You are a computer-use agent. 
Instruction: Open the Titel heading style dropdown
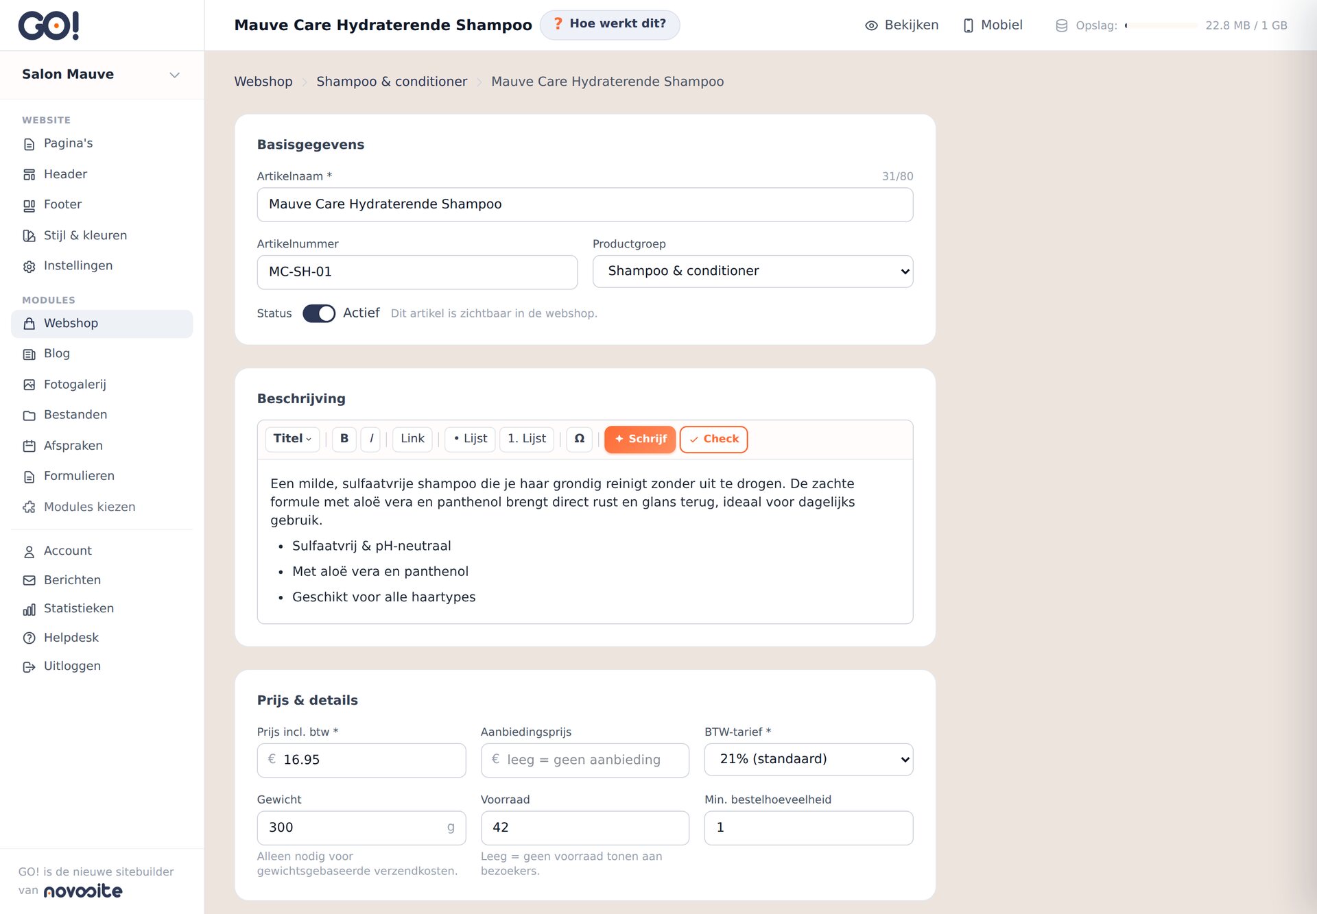(x=292, y=439)
